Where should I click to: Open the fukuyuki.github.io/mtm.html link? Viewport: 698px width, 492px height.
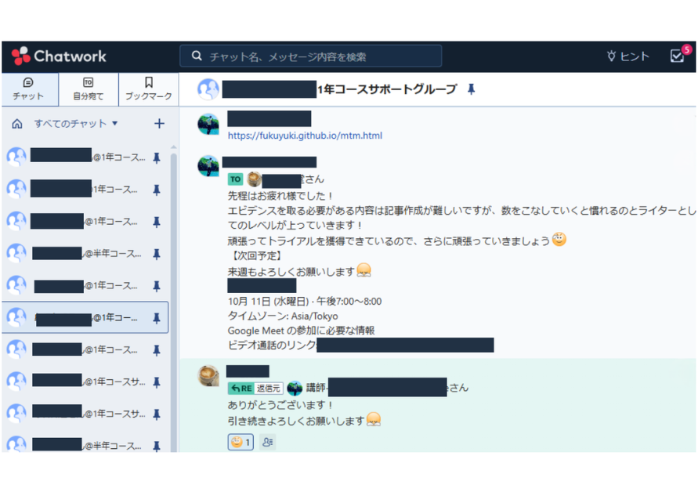pos(305,136)
